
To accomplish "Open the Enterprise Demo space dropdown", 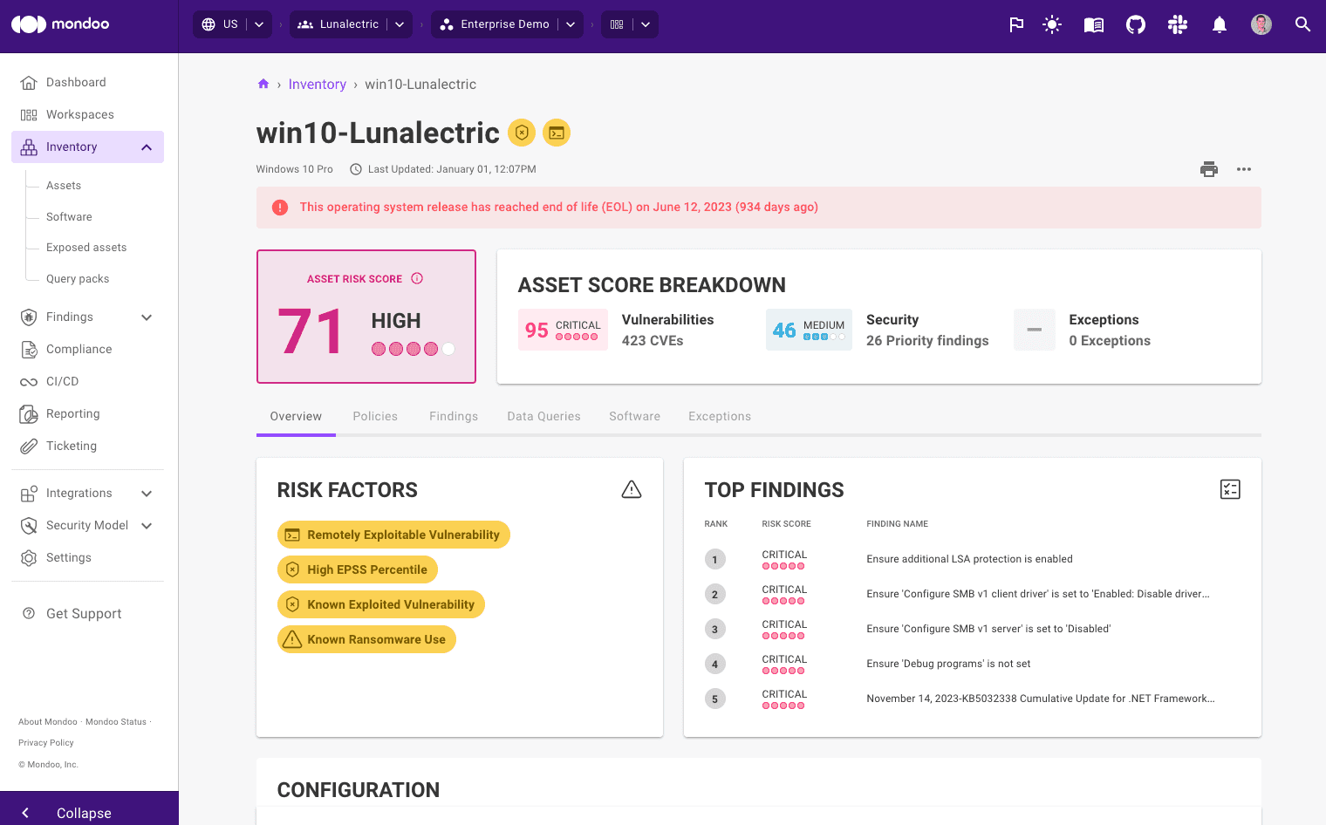I will (x=570, y=24).
